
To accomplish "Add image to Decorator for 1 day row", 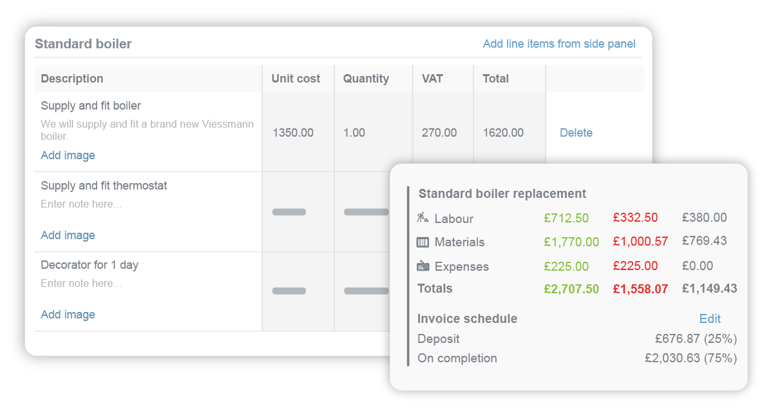I will pos(68,314).
